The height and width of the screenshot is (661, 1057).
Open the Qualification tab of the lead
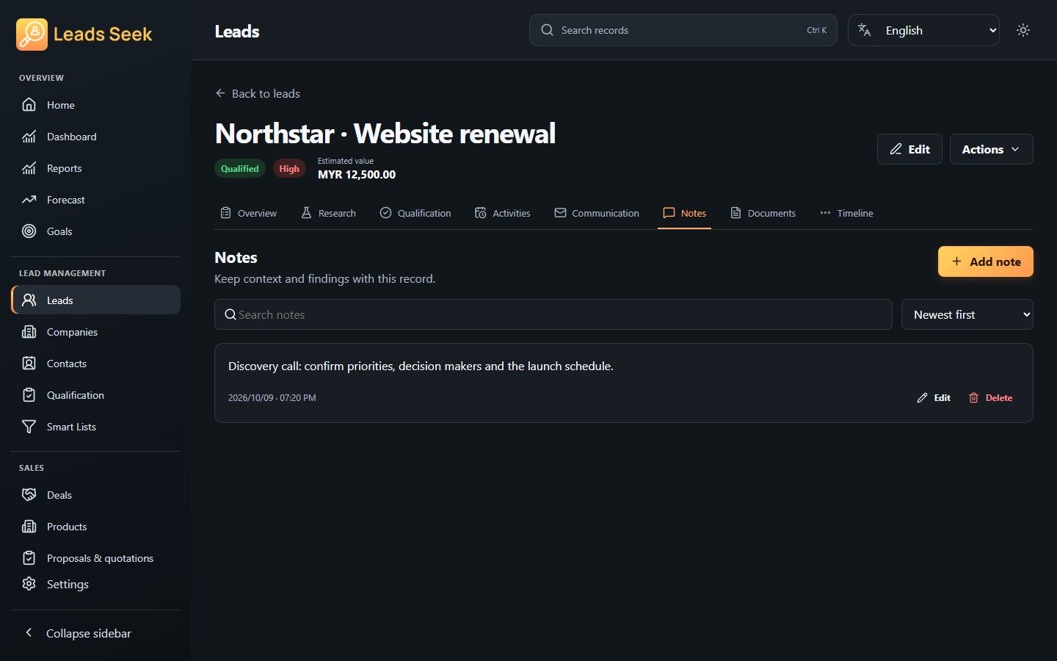415,213
